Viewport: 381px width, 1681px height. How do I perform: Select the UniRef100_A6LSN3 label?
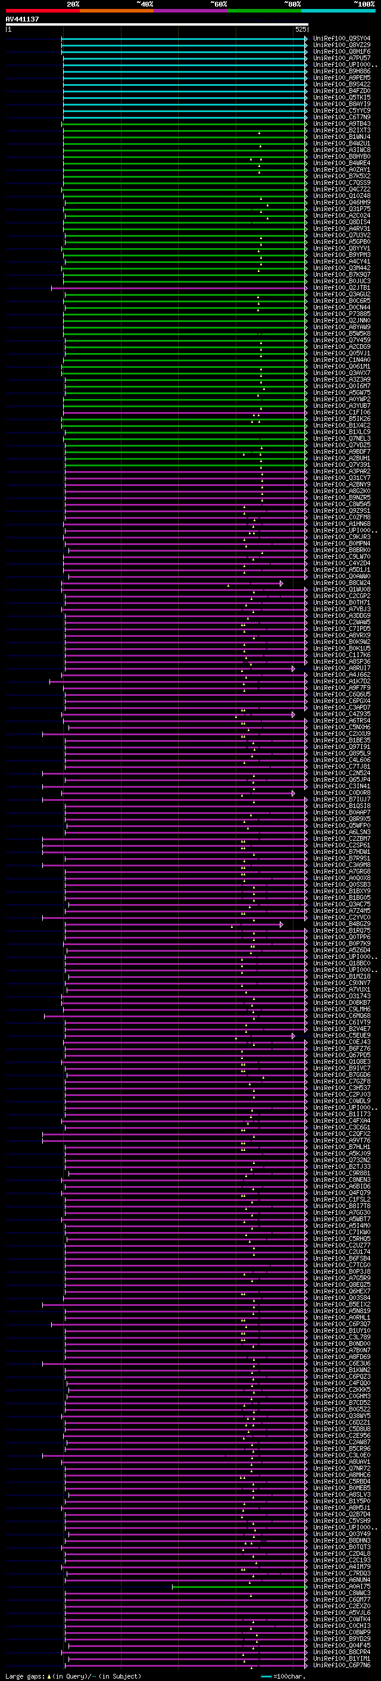(x=341, y=832)
